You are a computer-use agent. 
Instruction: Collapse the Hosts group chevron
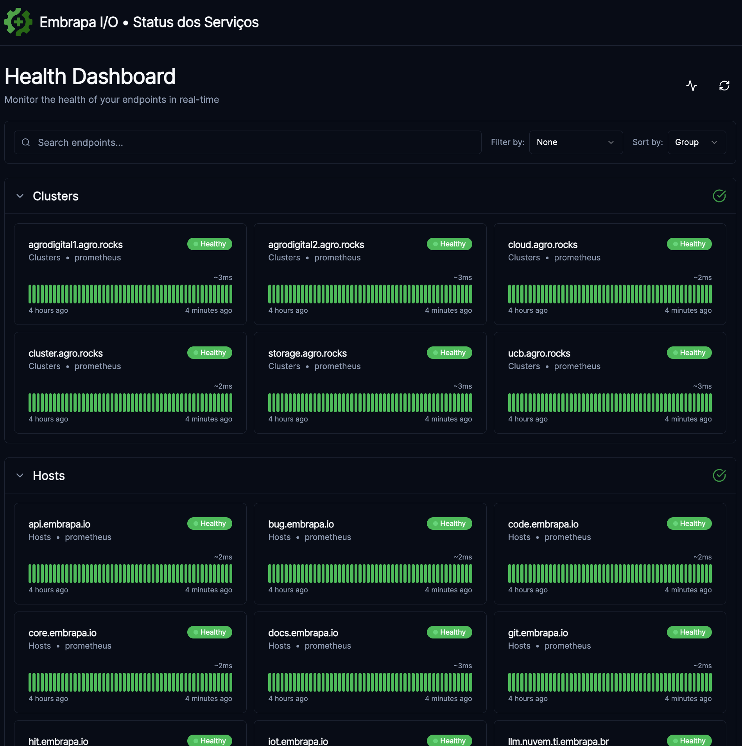point(20,475)
